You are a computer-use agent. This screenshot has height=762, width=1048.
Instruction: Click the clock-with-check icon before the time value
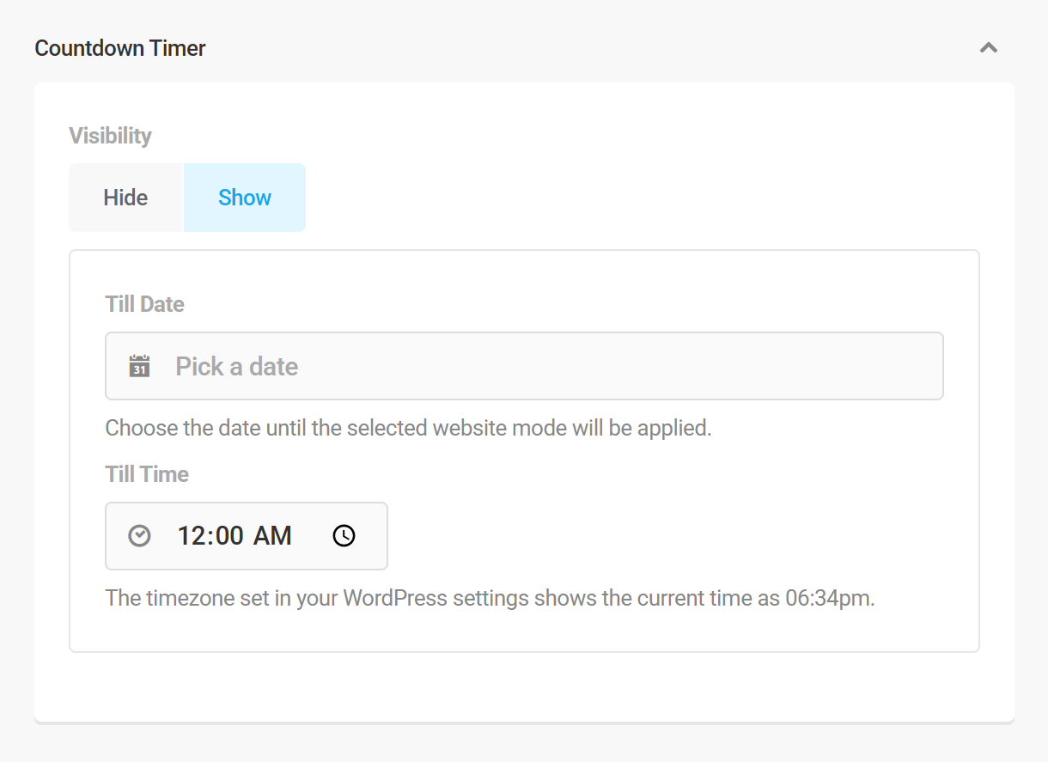[138, 535]
